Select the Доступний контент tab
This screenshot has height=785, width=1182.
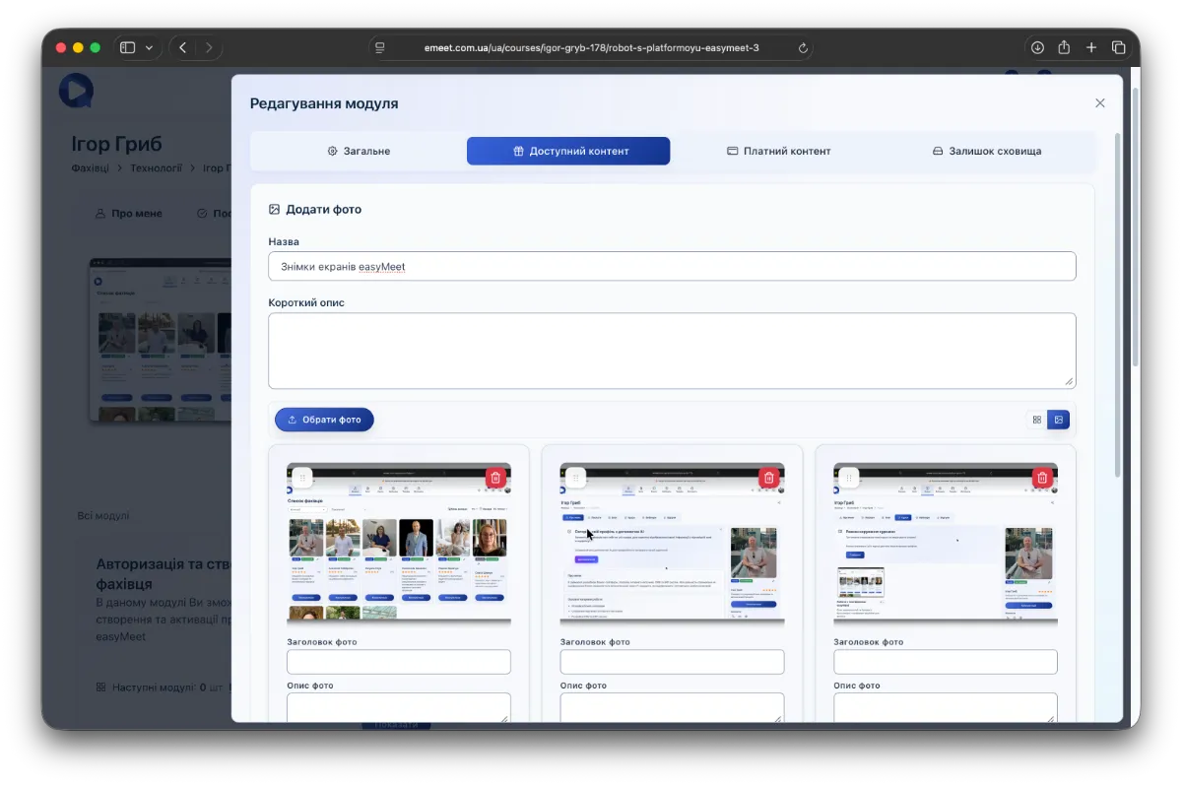pos(568,151)
